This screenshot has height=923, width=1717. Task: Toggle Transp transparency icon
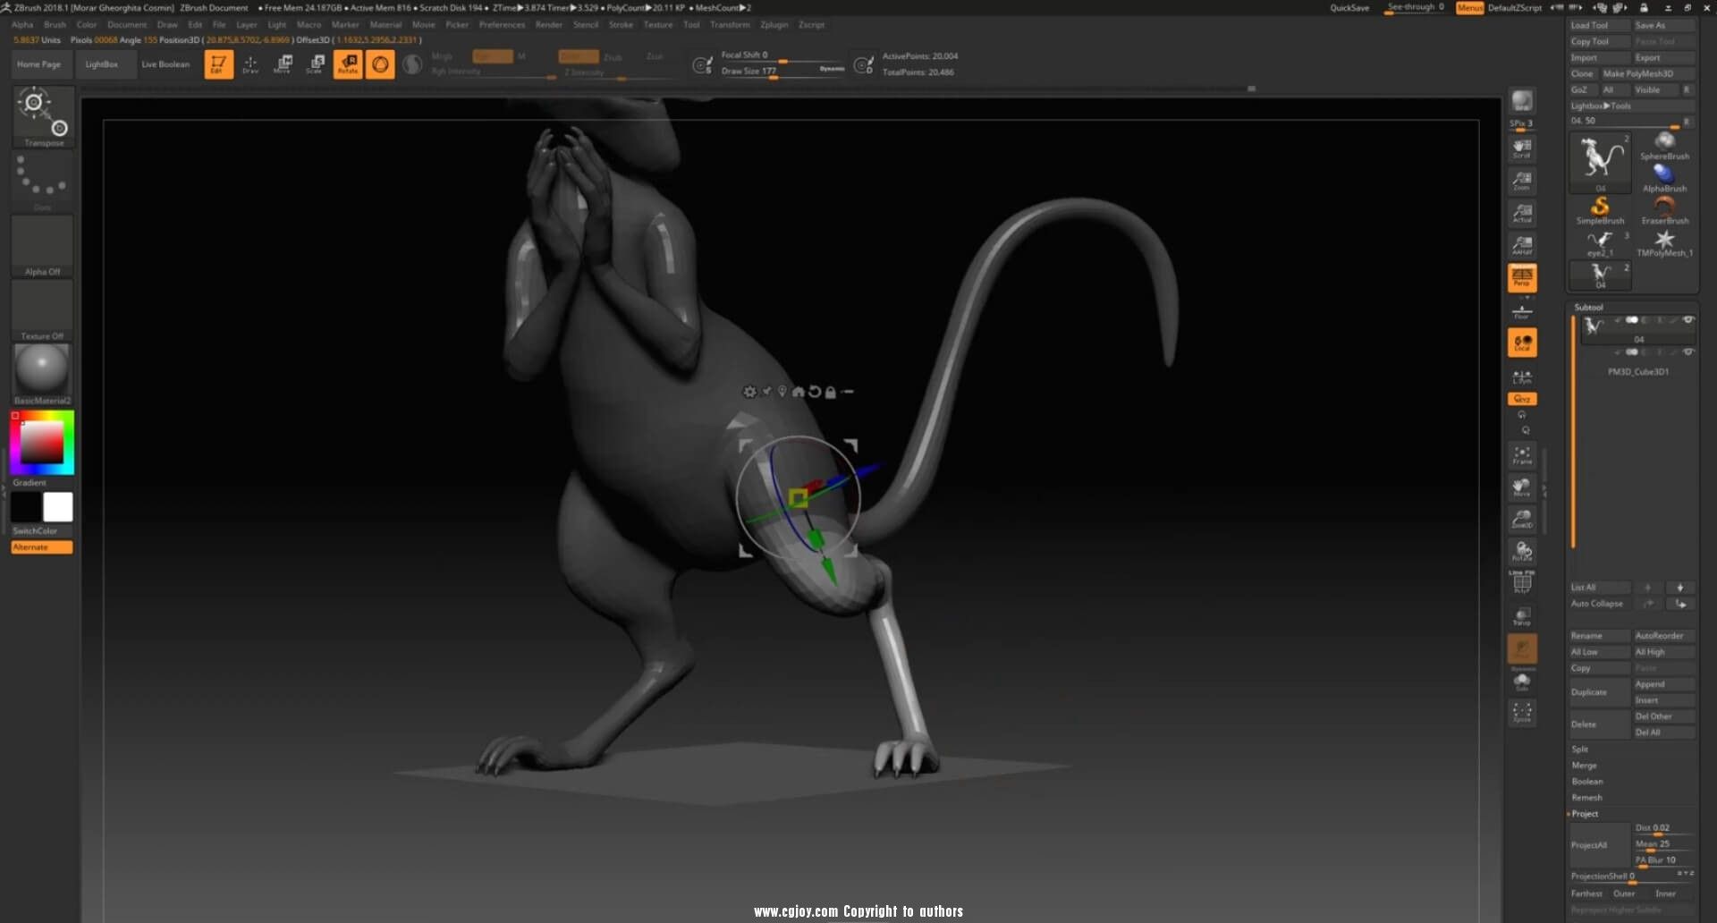(1522, 616)
